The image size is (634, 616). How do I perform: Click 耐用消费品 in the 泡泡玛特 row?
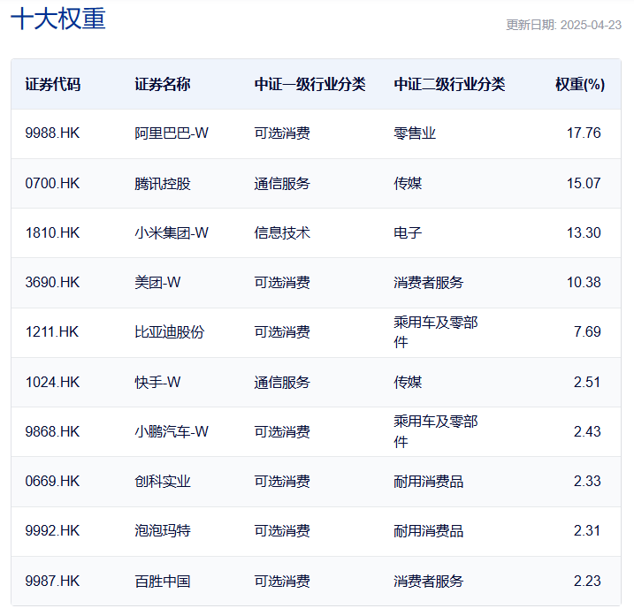(428, 530)
